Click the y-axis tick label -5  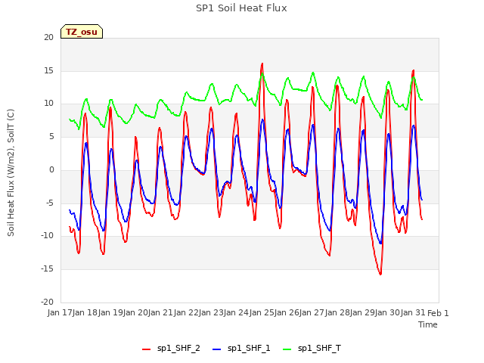pyautogui.click(x=49, y=203)
